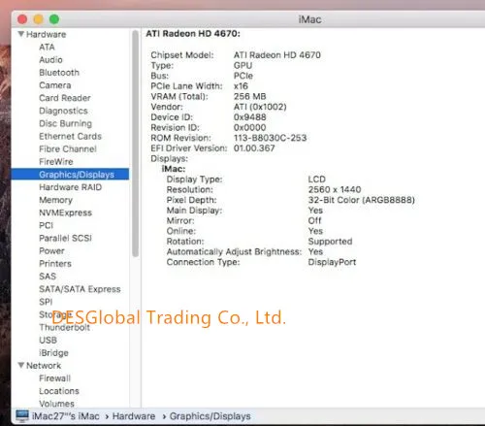Select Locations under Network
Screen dimensions: 485x426
[x=59, y=391]
